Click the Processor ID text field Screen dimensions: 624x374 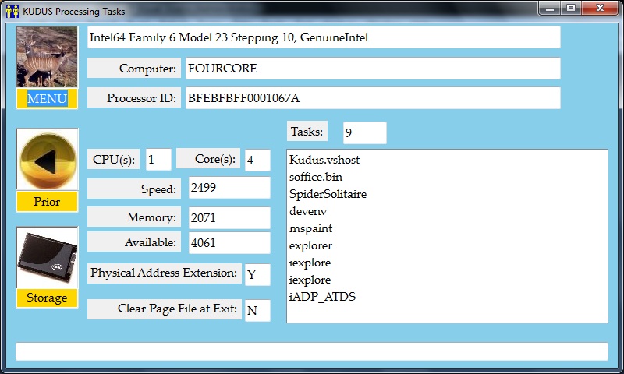point(372,98)
